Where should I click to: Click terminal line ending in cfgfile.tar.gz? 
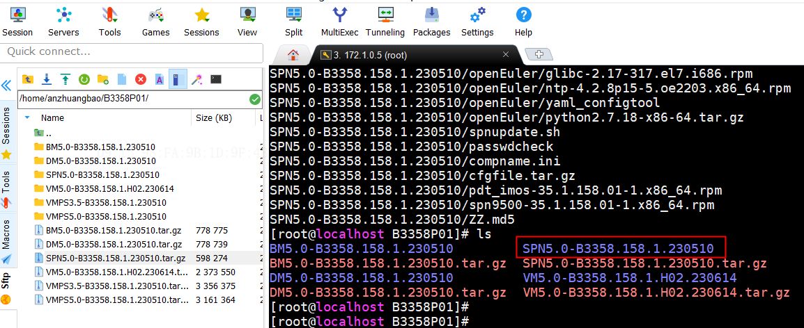click(x=422, y=176)
